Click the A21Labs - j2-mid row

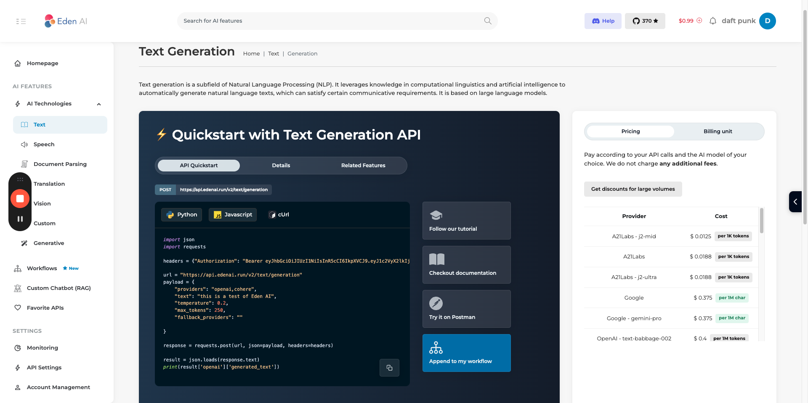(671, 237)
